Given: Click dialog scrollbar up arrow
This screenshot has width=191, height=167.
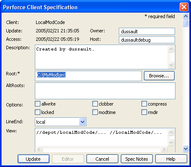Looking at the screenshot, I should point(186,16).
